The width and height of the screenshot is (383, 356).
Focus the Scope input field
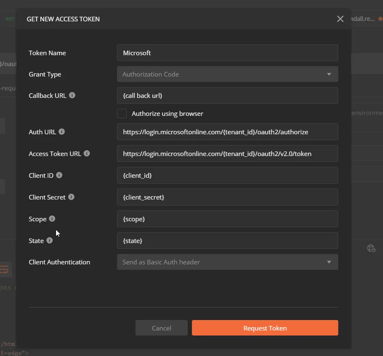227,219
